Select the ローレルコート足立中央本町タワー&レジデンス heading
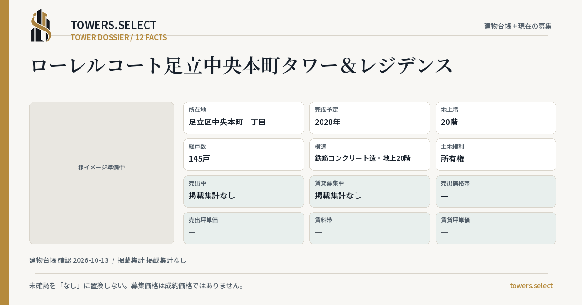The height and width of the screenshot is (305, 582). point(242,65)
